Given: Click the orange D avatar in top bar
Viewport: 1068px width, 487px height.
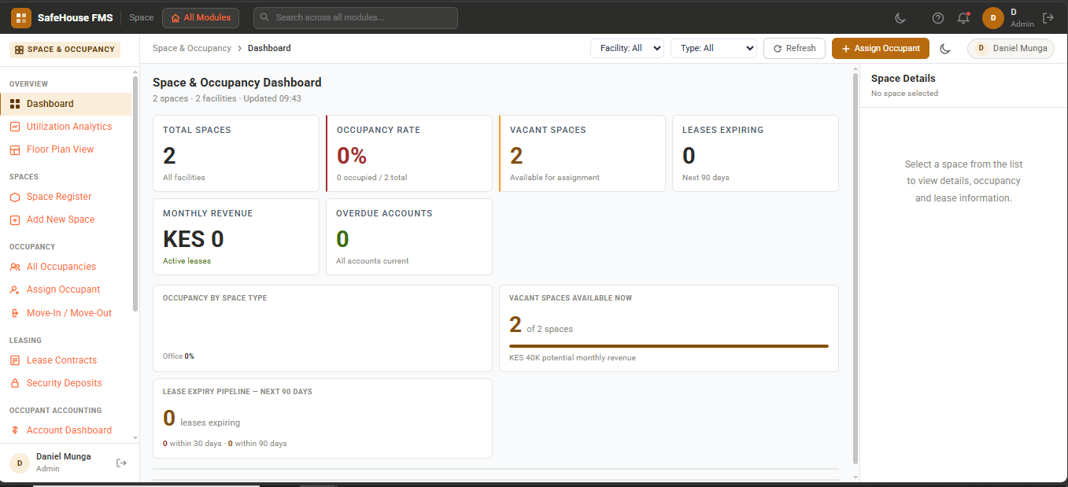Looking at the screenshot, I should pos(993,18).
